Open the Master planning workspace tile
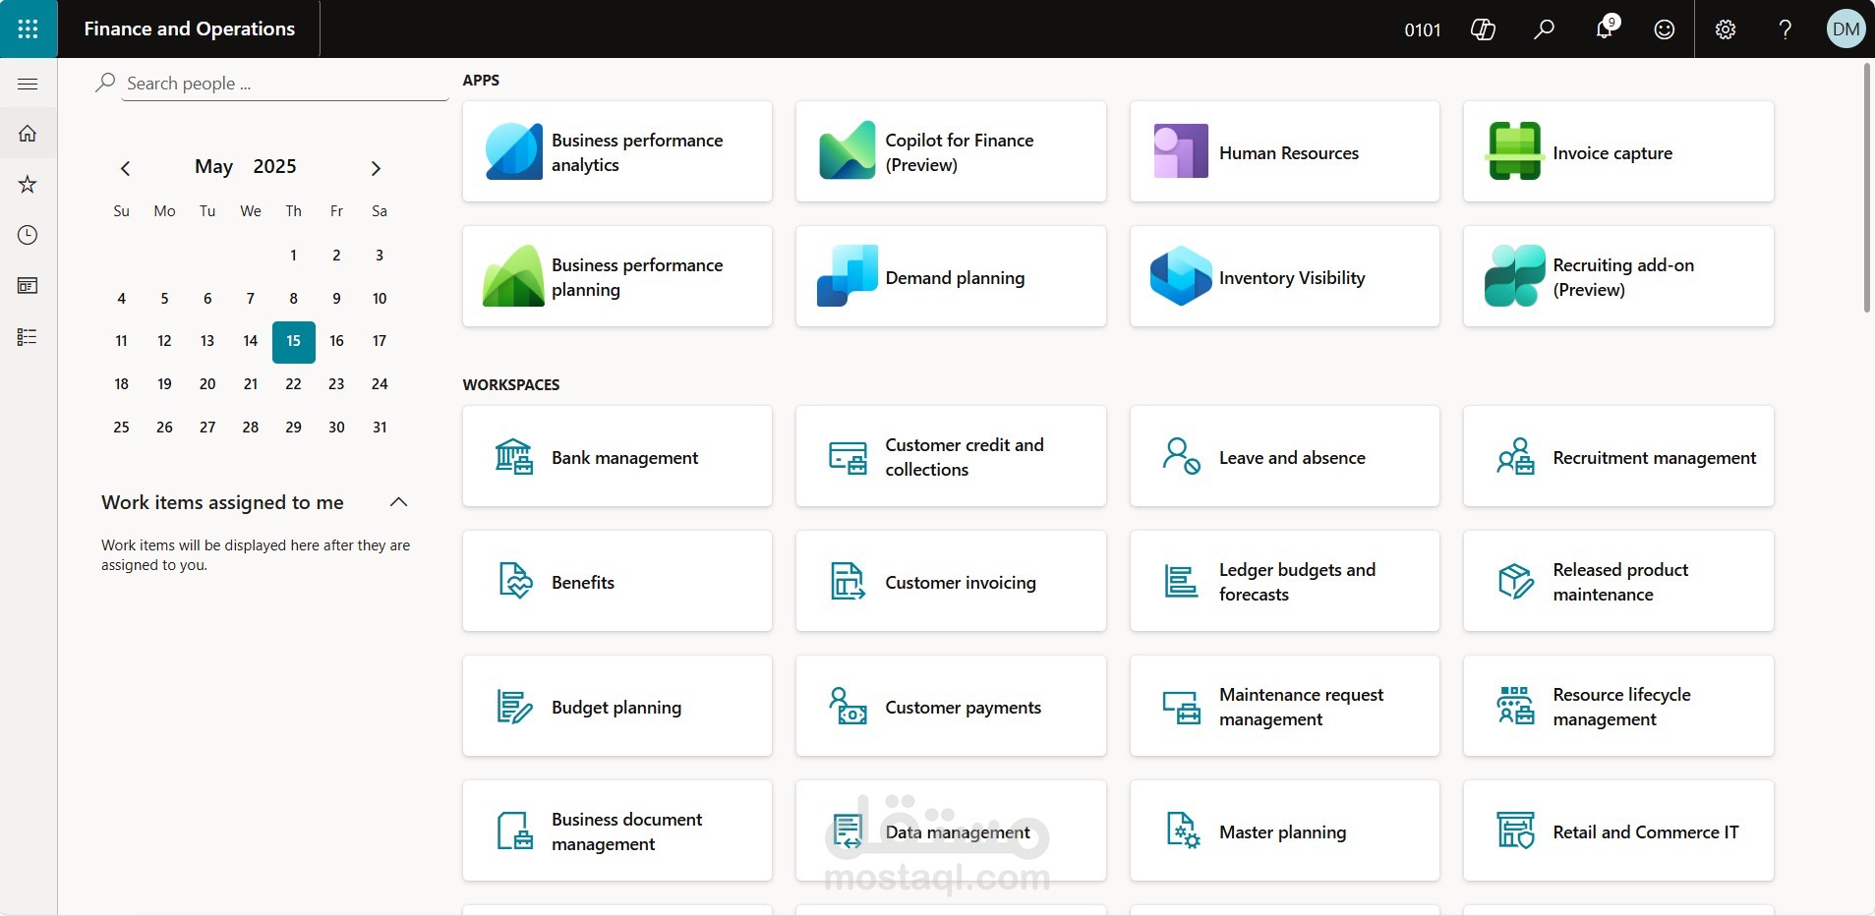Viewport: 1875px width, 916px height. (x=1285, y=831)
